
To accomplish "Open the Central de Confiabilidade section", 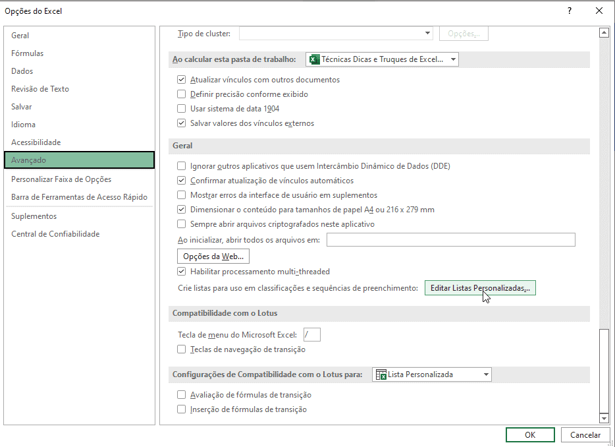I will 55,234.
